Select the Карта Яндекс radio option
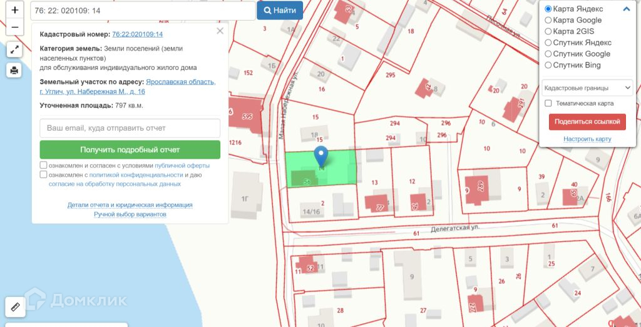Screen dimensions: 641x327 548,9
